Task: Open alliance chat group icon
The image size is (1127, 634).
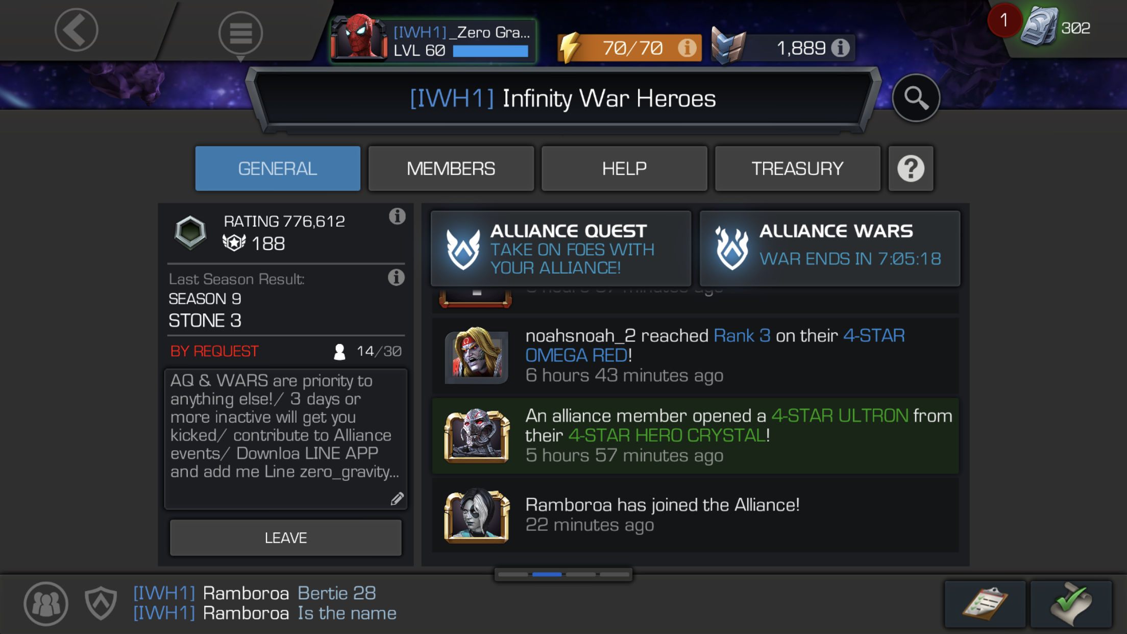Action: click(x=46, y=604)
